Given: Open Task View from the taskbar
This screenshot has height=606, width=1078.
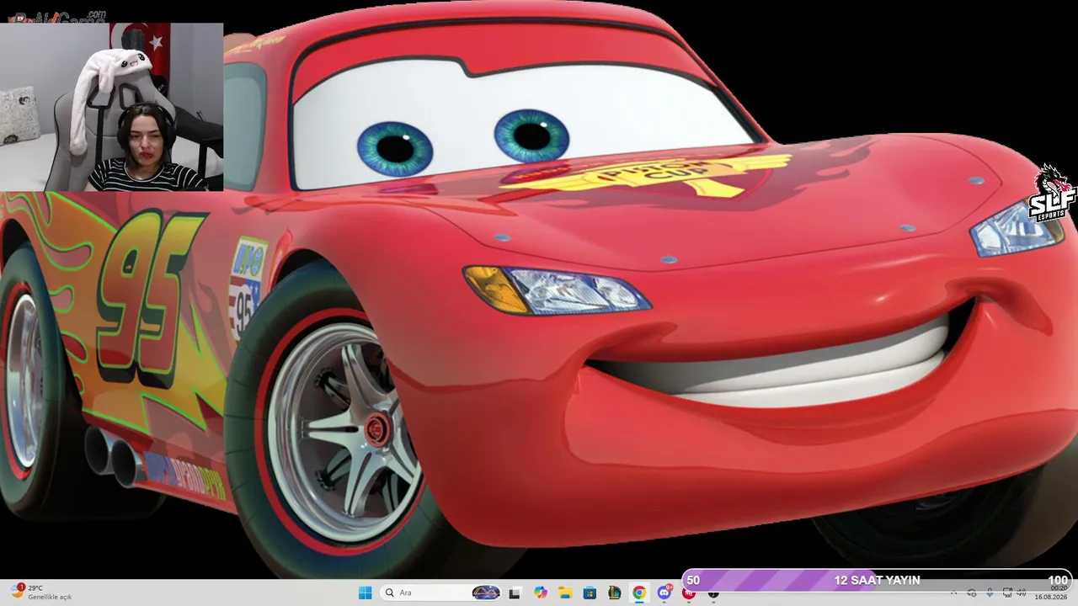Looking at the screenshot, I should point(515,593).
